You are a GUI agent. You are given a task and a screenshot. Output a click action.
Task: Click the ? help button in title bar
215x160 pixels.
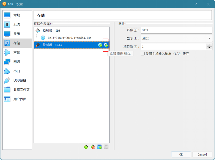[196, 4]
